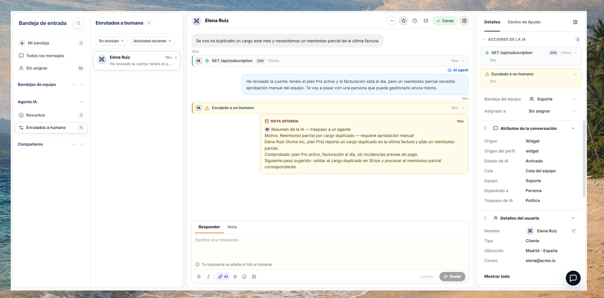Click the Cerrar conversation button
The width and height of the screenshot is (604, 298).
pos(445,21)
